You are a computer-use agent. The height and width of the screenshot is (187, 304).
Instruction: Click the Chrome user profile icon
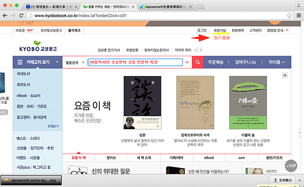pos(298,5)
